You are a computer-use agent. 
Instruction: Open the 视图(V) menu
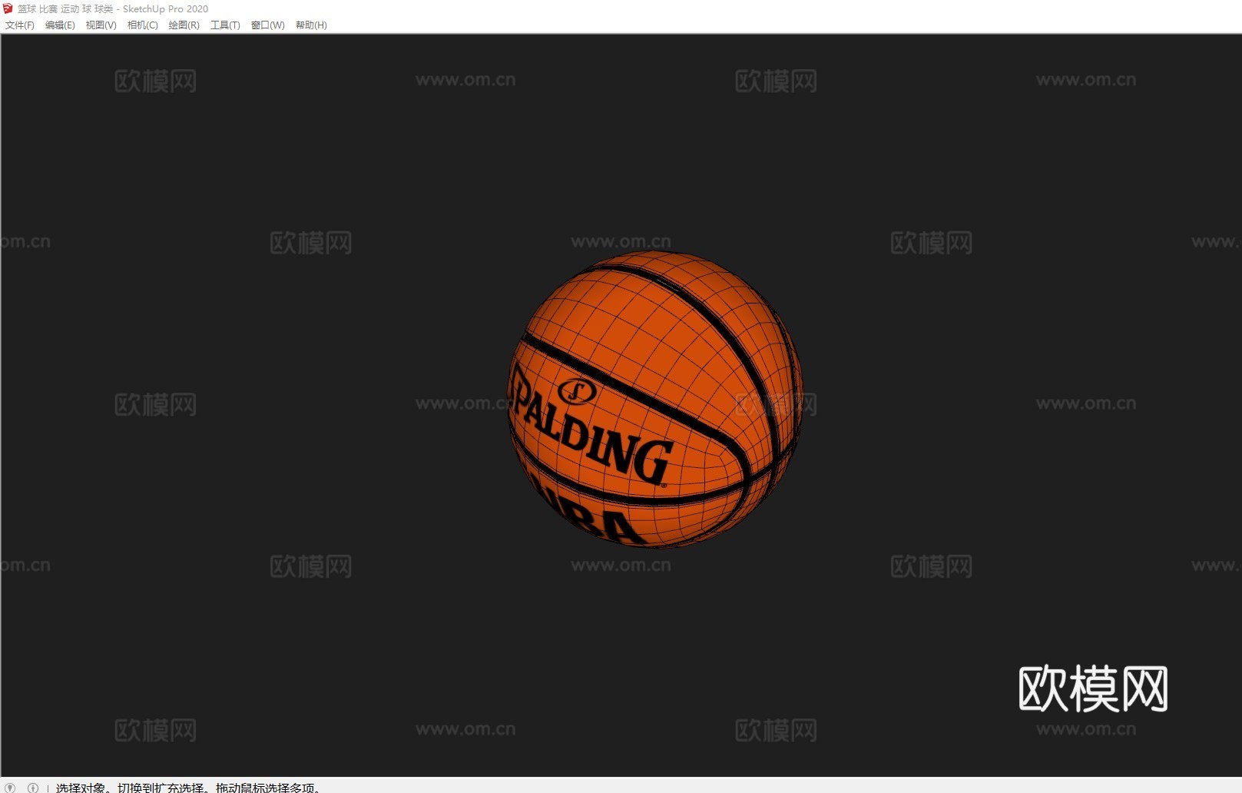click(x=101, y=25)
